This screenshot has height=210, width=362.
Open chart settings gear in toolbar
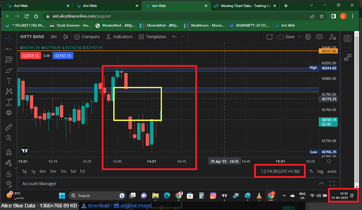(308, 37)
